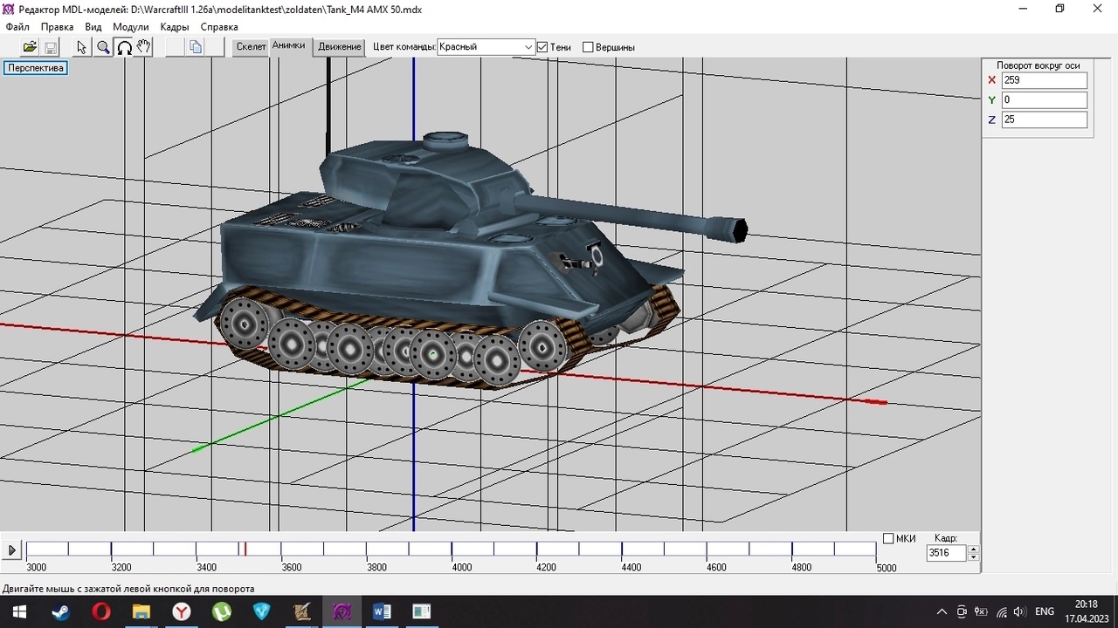
Task: Switch to the Скелет tab
Action: pyautogui.click(x=251, y=47)
